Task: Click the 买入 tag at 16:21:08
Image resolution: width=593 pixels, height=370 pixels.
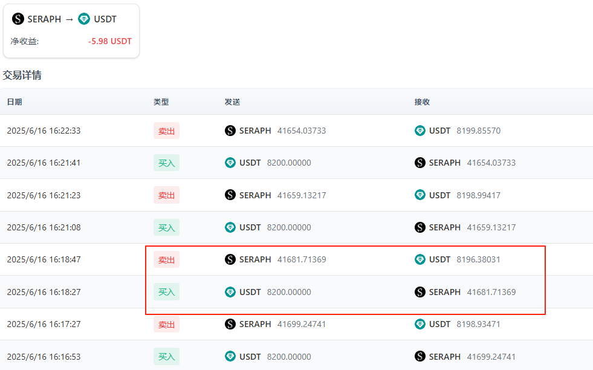Action: click(166, 227)
